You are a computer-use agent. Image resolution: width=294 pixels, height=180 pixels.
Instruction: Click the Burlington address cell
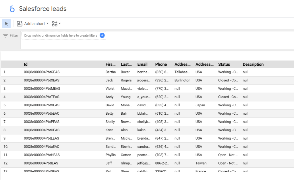(x=182, y=80)
